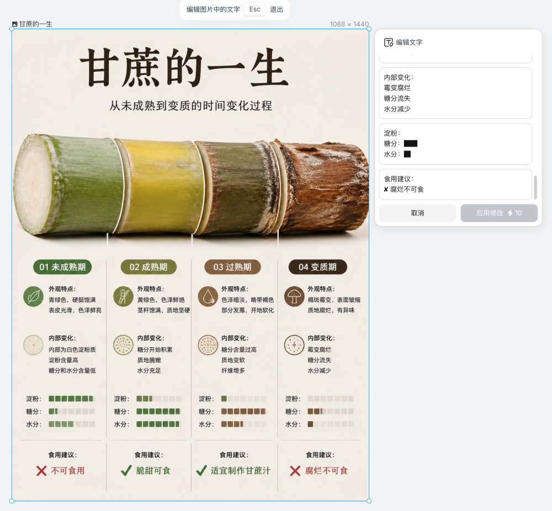Click the text 不可食用
This screenshot has height=511, width=552.
(x=68, y=471)
